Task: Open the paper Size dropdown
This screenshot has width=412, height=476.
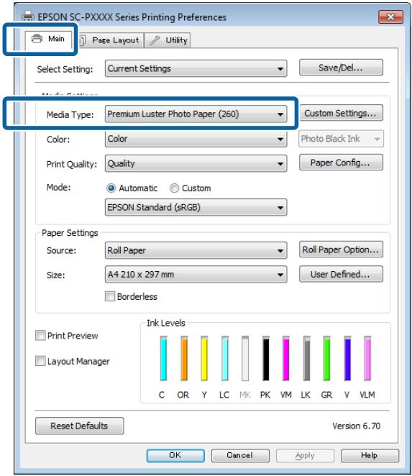Action: (196, 275)
